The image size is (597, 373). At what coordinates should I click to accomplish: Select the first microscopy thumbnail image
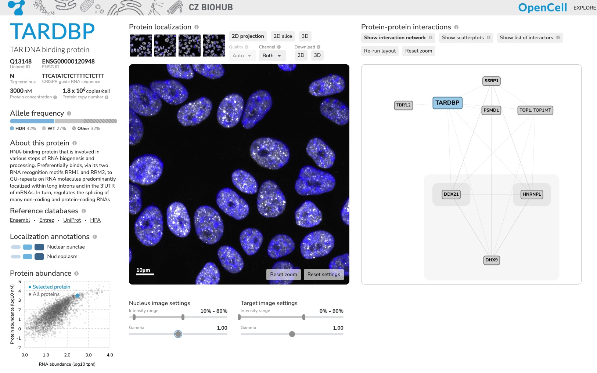[141, 46]
